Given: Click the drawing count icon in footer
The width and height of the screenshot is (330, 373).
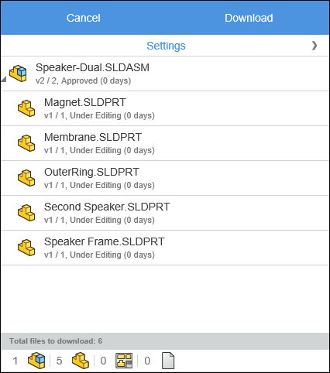Looking at the screenshot, I should coord(124,361).
